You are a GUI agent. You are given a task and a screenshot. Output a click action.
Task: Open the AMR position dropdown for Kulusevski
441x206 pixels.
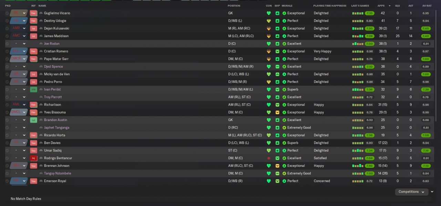[24, 29]
